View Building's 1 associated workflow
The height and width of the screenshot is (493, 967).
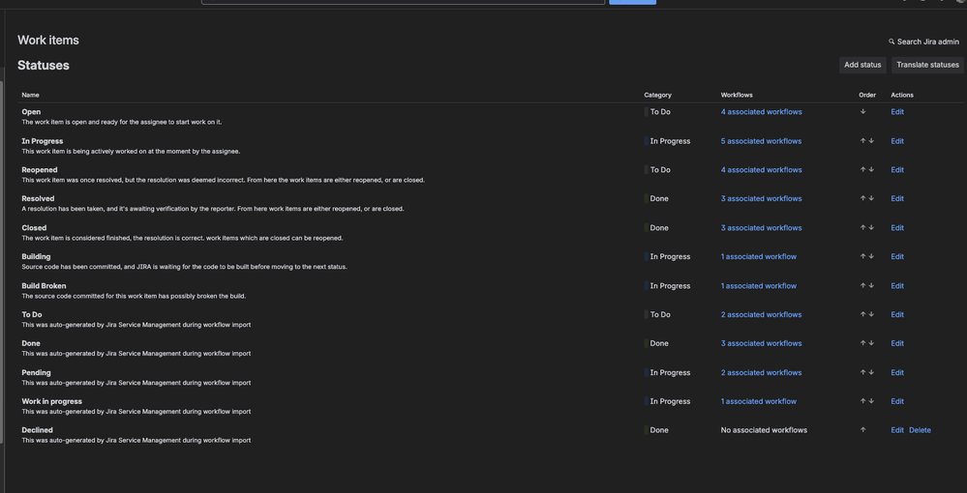[759, 256]
